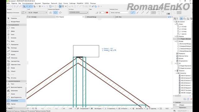Close the 1 Разрез tab
This screenshot has height=112, width=199.
pyautogui.click(x=83, y=17)
